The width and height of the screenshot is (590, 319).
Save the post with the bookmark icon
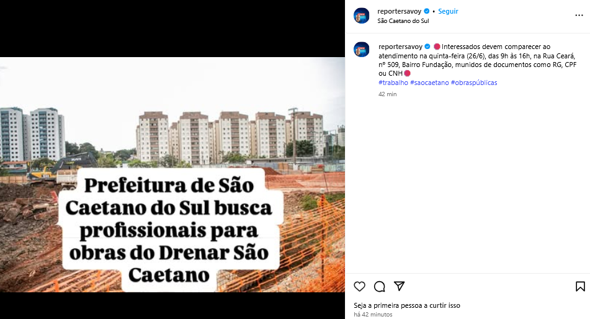pos(580,287)
